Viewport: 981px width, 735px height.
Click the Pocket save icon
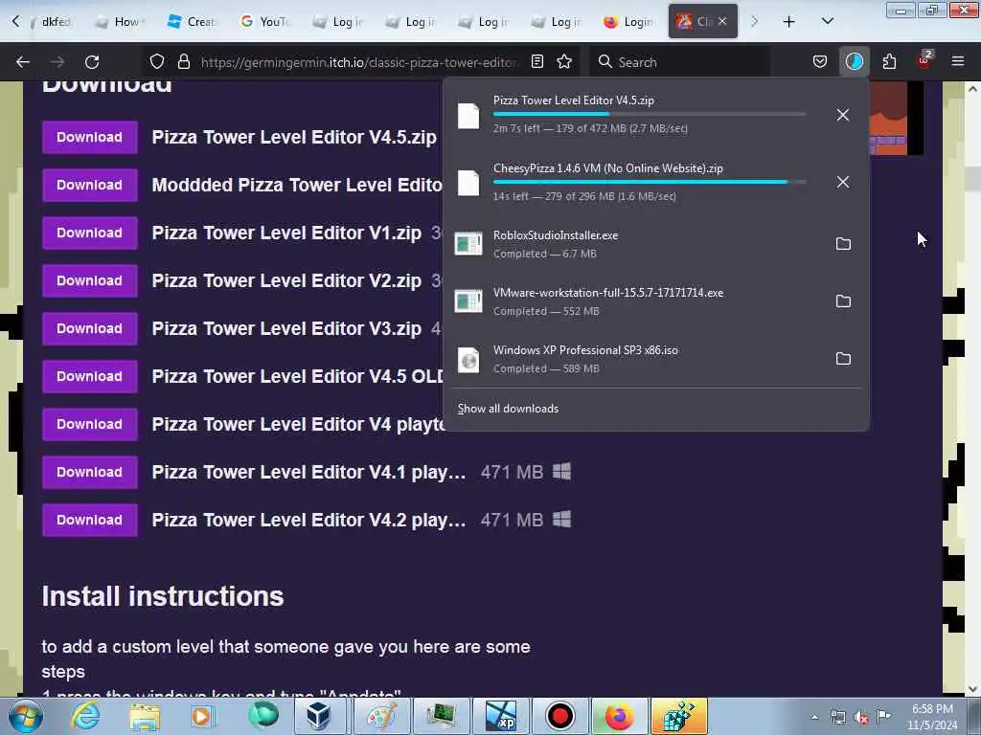point(820,61)
